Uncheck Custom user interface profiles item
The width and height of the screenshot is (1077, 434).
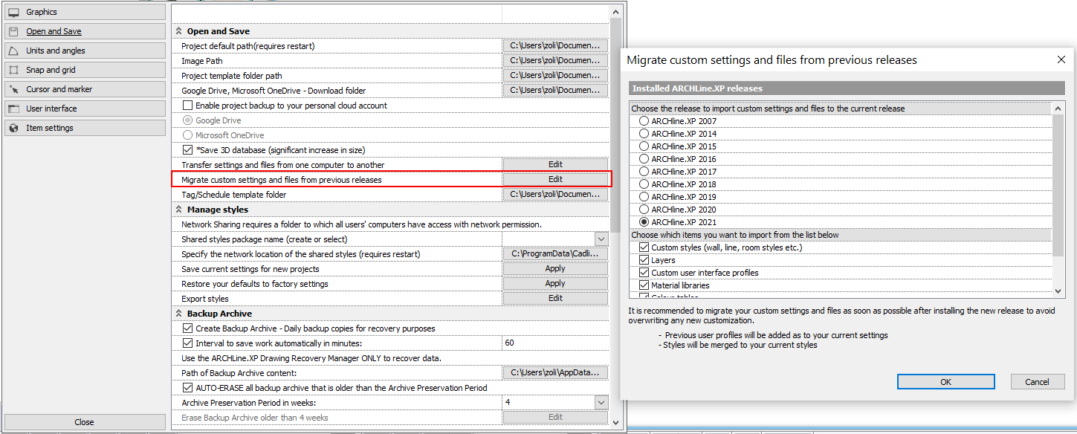click(644, 273)
